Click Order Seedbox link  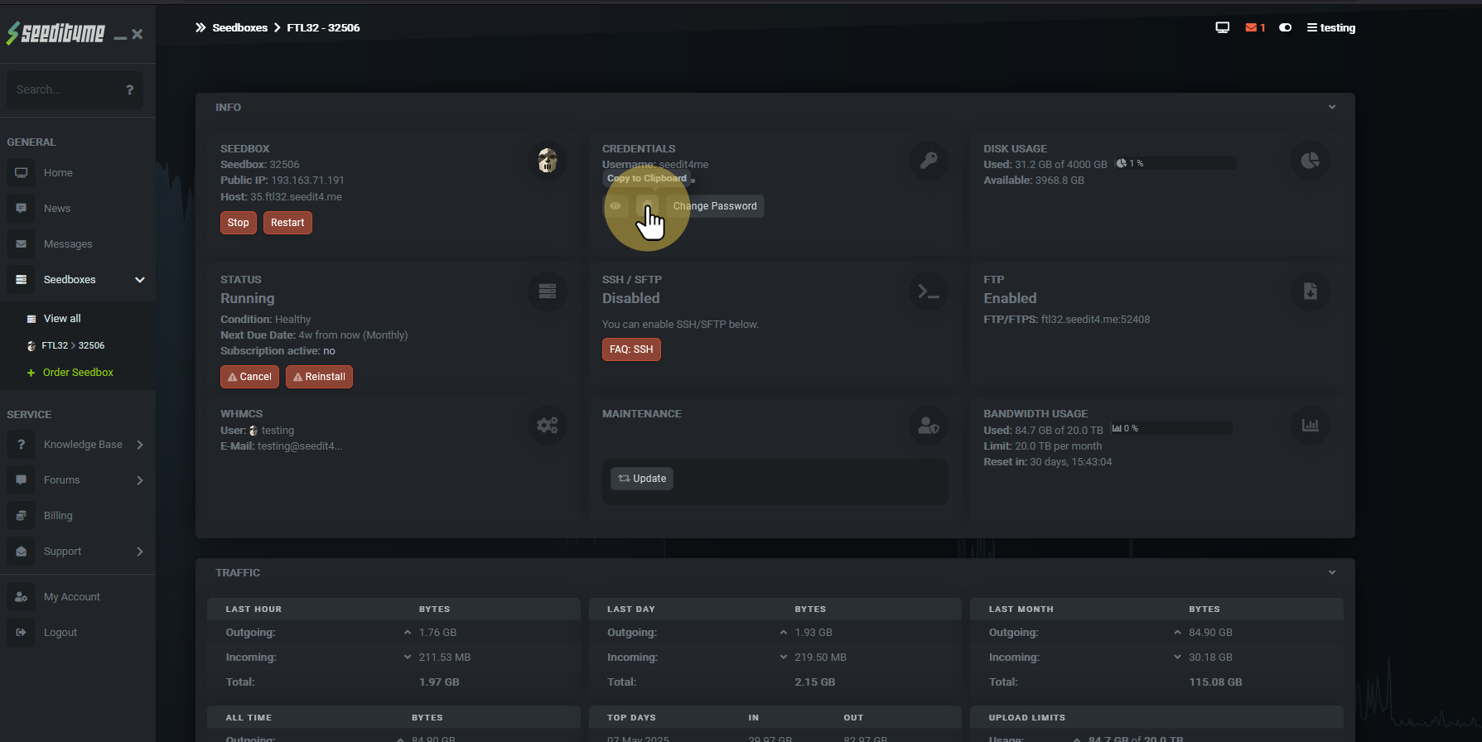(x=78, y=373)
